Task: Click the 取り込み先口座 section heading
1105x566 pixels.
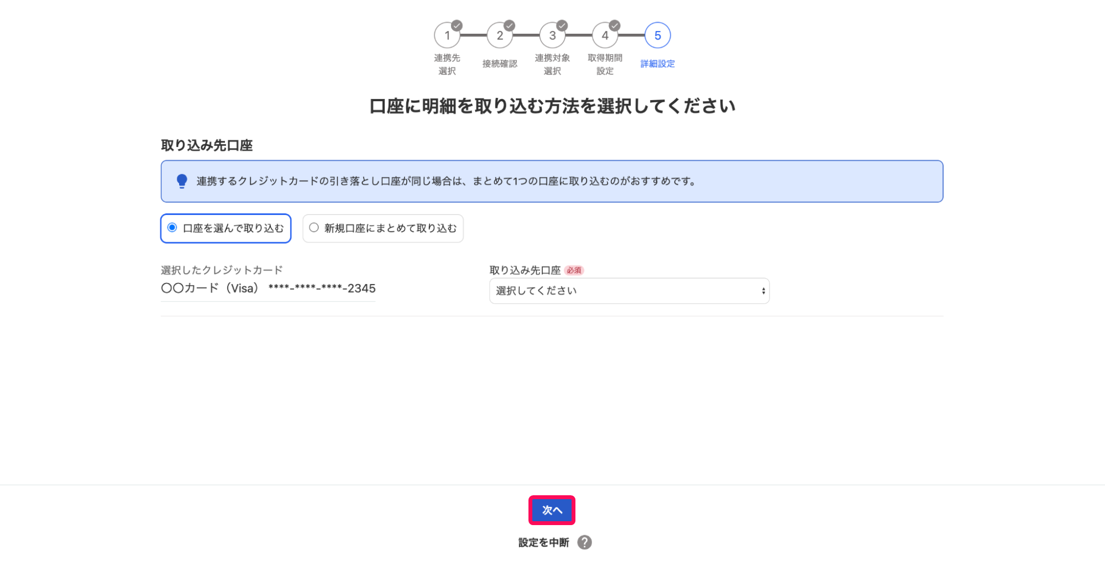Action: pos(207,145)
